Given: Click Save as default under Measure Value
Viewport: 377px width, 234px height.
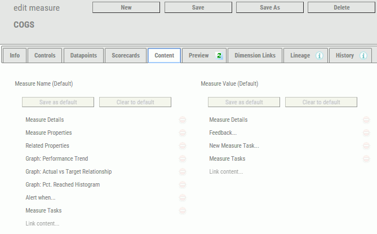Looking at the screenshot, I should click(x=244, y=102).
